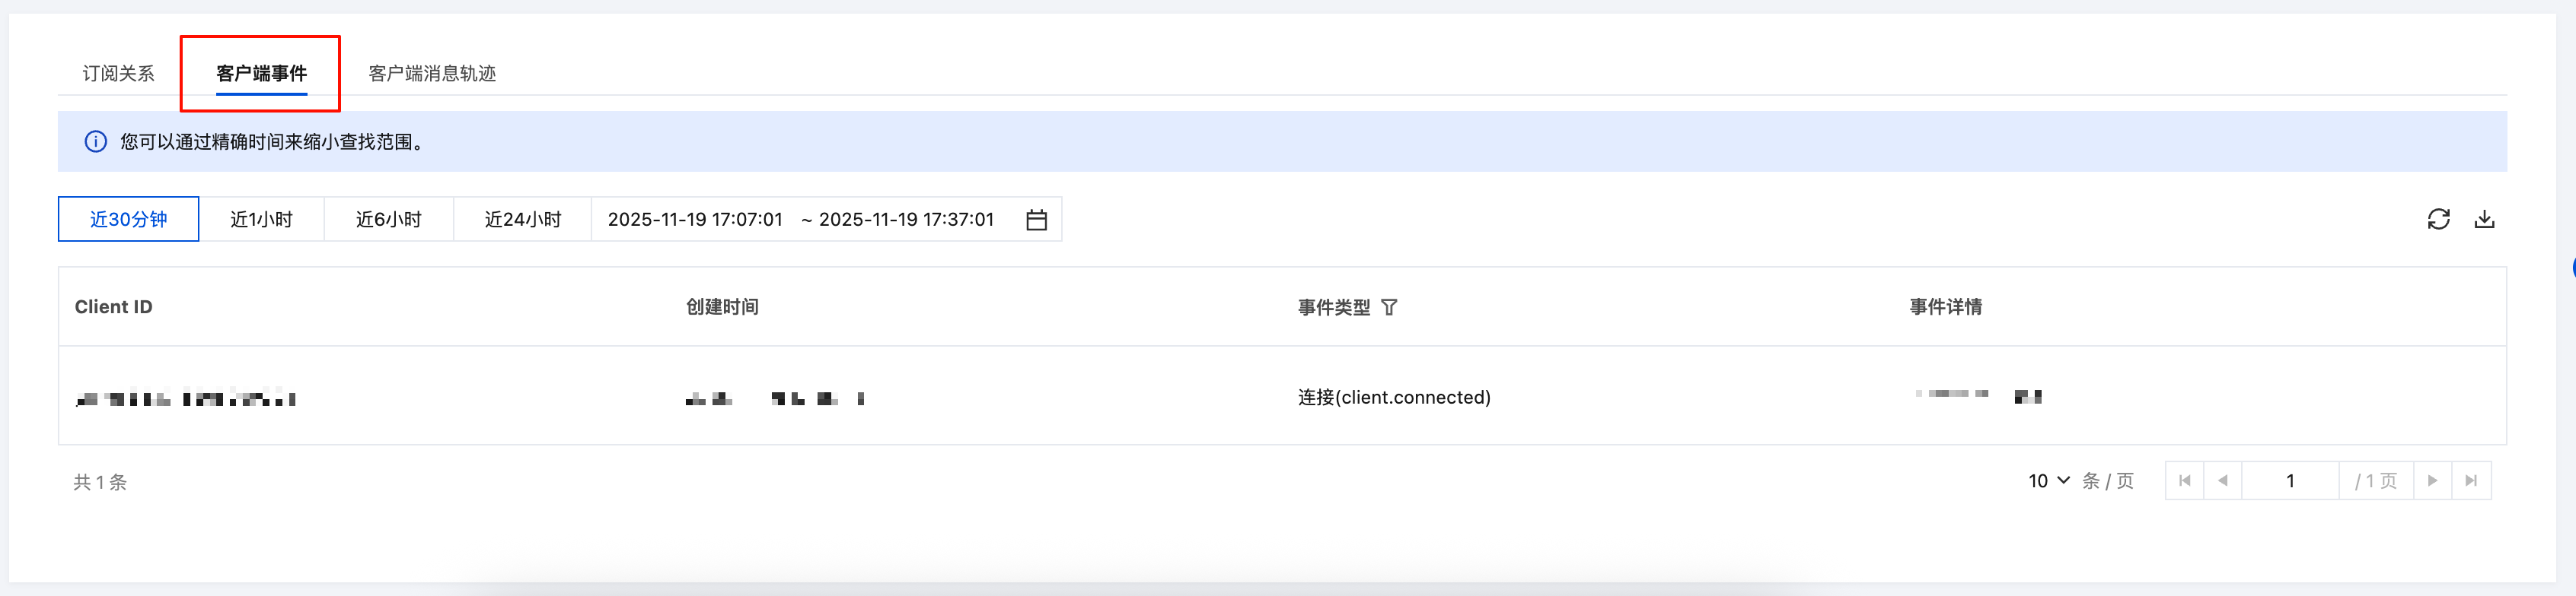Select the 近24小时 time range
This screenshot has width=2576, height=596.
523,220
